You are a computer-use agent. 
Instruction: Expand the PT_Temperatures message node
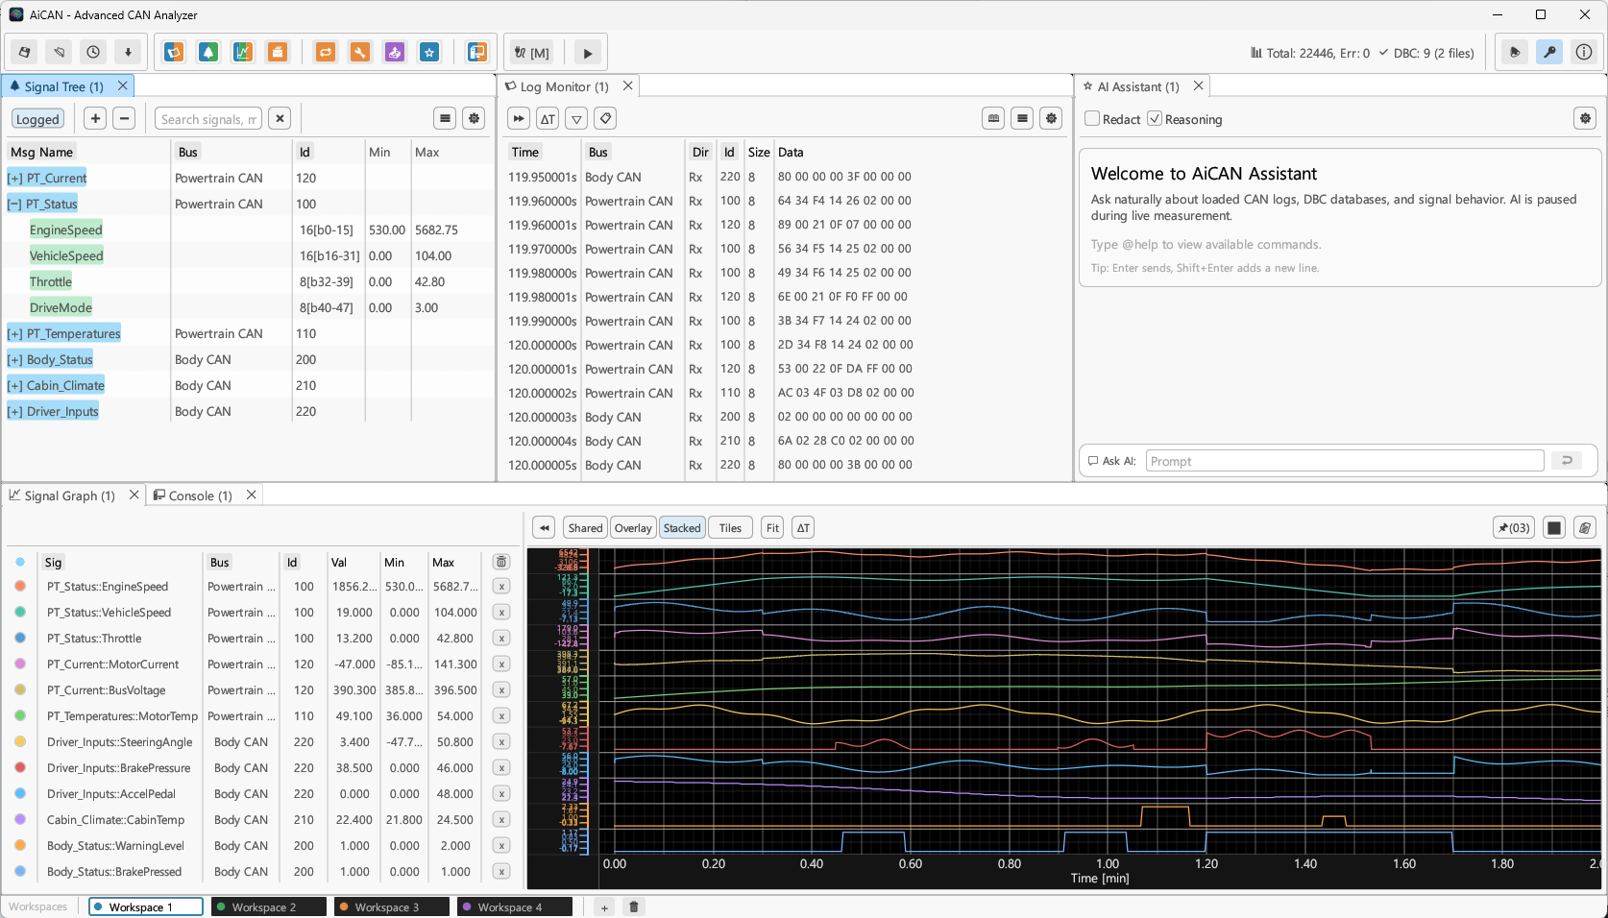tap(14, 334)
